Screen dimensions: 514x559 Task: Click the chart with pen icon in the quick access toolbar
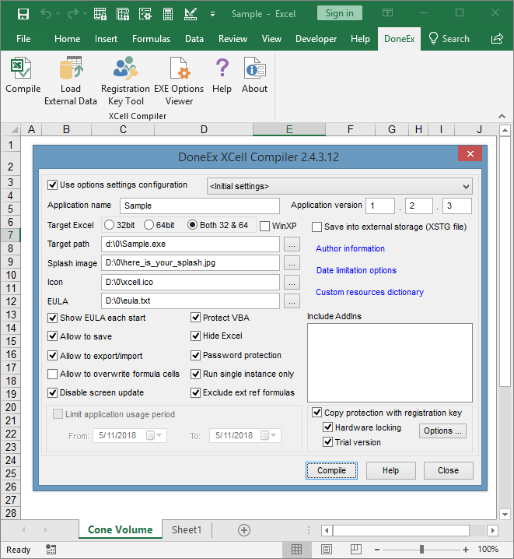click(x=191, y=14)
